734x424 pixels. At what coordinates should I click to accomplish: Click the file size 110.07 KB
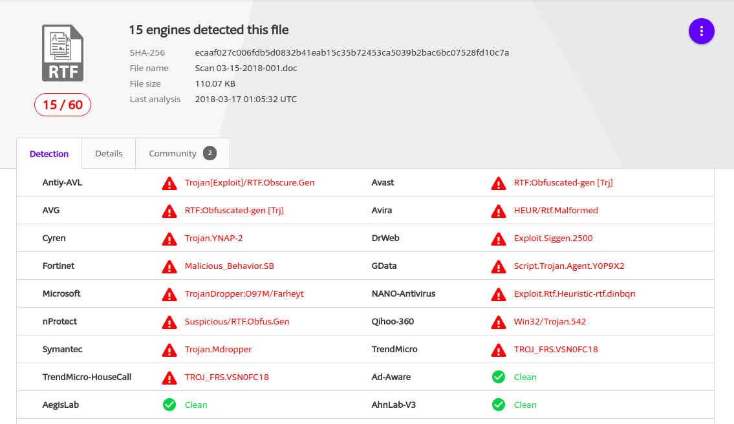pos(215,83)
